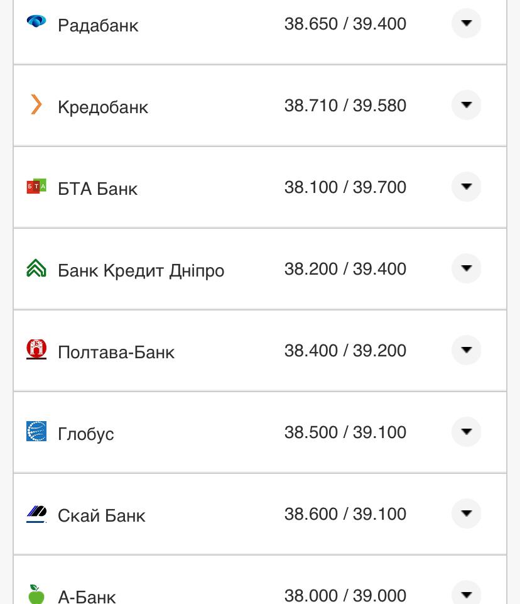Viewport: 520px width, 604px height.
Task: Click Глобус rate 38.500 / 39.100
Action: pos(345,432)
